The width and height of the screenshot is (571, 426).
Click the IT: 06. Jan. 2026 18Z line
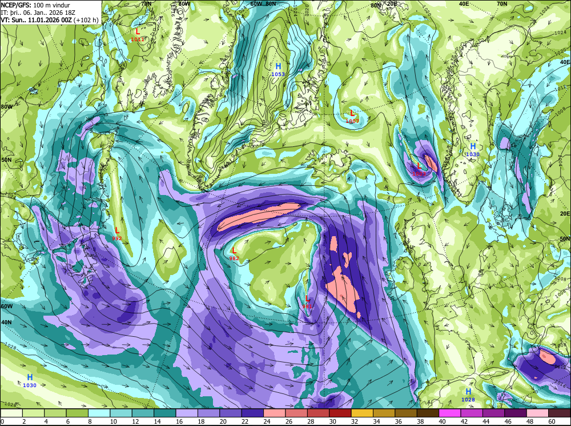(38, 13)
